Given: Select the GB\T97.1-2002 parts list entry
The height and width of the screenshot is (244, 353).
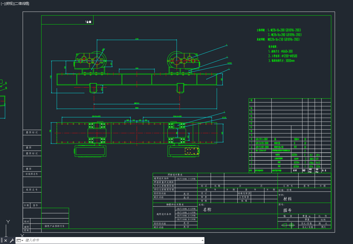Looking at the screenshot, I should [x=262, y=139].
